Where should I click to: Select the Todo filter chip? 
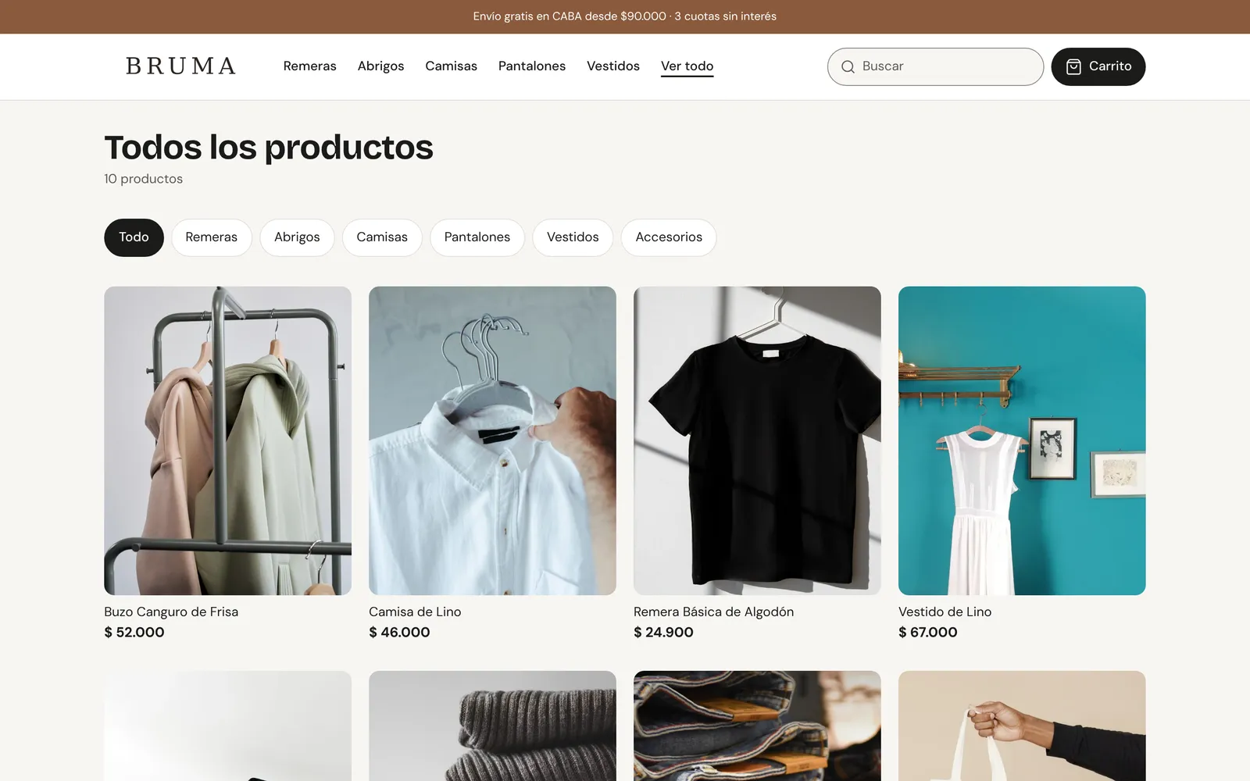(x=134, y=237)
